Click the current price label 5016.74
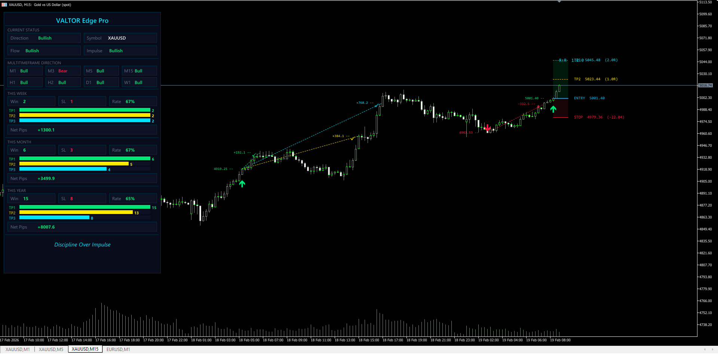Screen dimensions: 718x354 click(706, 86)
